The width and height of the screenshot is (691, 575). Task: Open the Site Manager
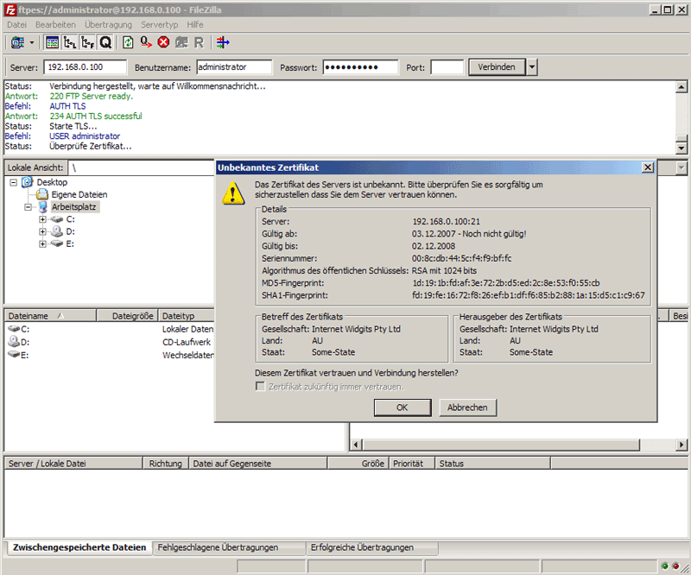[x=18, y=42]
